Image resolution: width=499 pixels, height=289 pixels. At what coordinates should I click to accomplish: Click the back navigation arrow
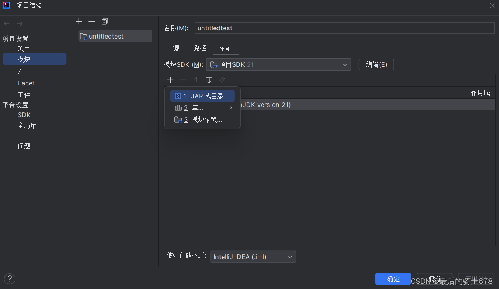point(6,23)
